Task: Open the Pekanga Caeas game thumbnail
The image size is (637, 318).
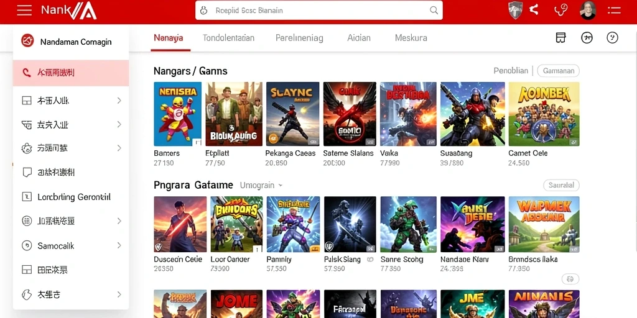Action: tap(292, 114)
